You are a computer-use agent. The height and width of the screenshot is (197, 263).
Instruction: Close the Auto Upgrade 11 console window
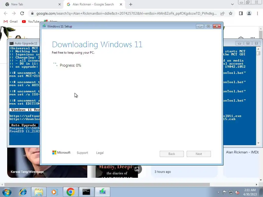click(256, 43)
